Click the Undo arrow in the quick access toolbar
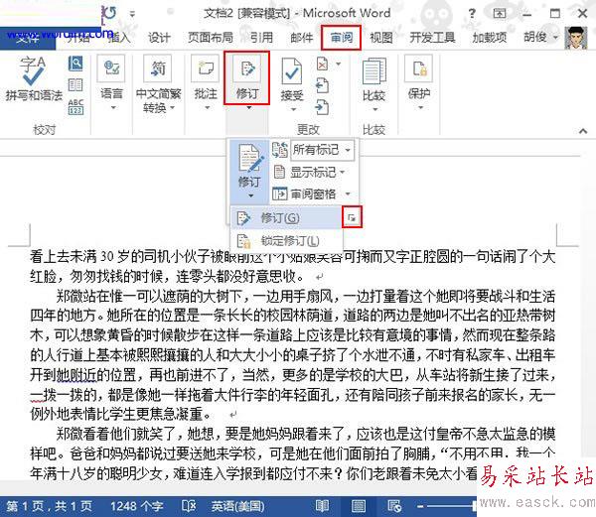Image resolution: width=596 pixels, height=517 pixels. coord(109,13)
